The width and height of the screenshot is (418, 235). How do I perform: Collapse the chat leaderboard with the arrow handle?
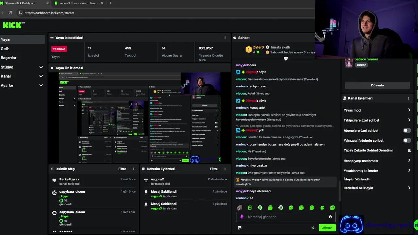coord(286,59)
